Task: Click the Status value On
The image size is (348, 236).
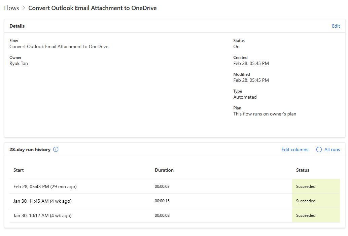Action: pyautogui.click(x=236, y=46)
